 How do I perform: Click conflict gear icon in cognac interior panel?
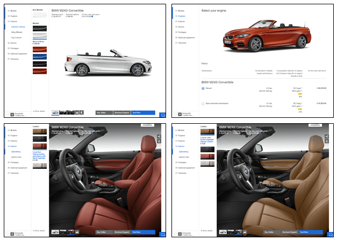[180, 234]
